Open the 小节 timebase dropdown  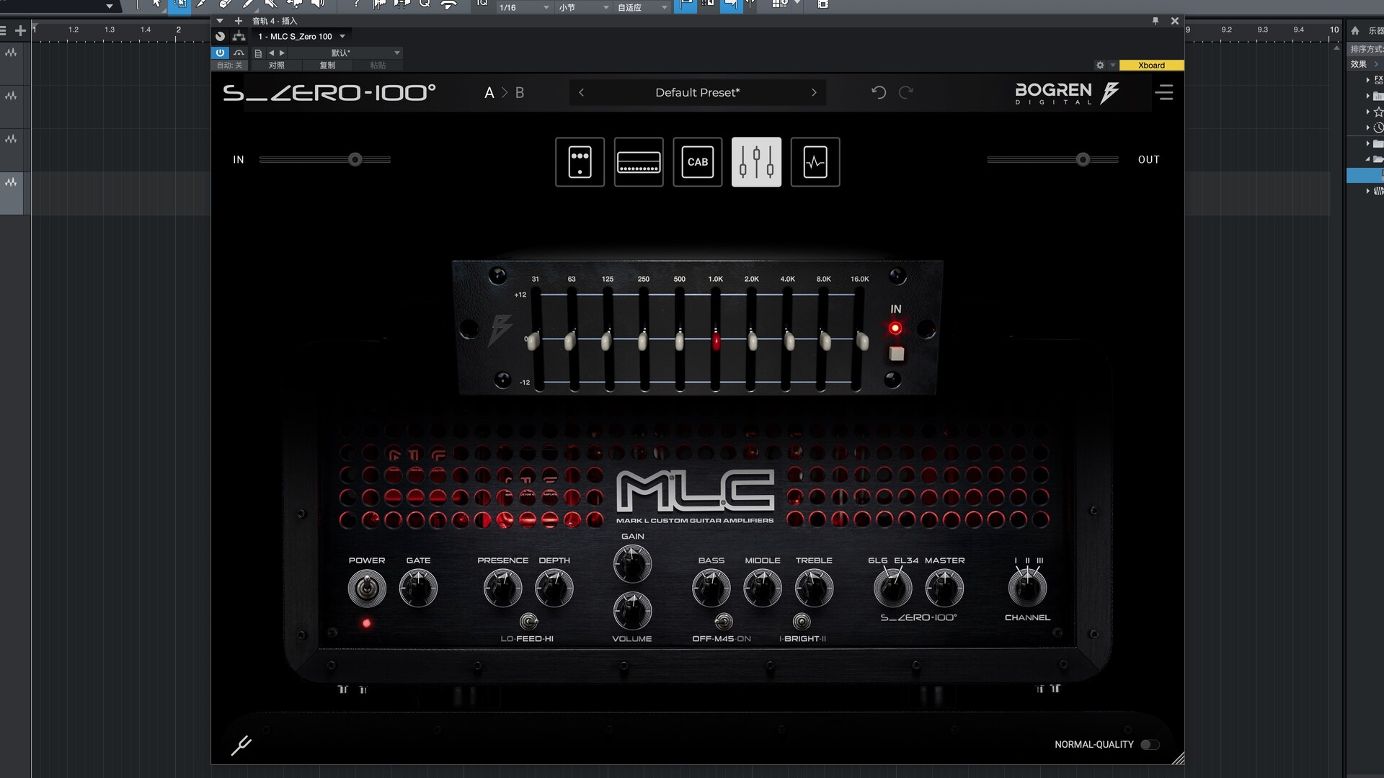[584, 7]
